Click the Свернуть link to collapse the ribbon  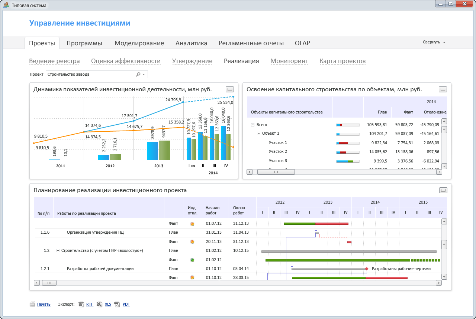coord(431,42)
